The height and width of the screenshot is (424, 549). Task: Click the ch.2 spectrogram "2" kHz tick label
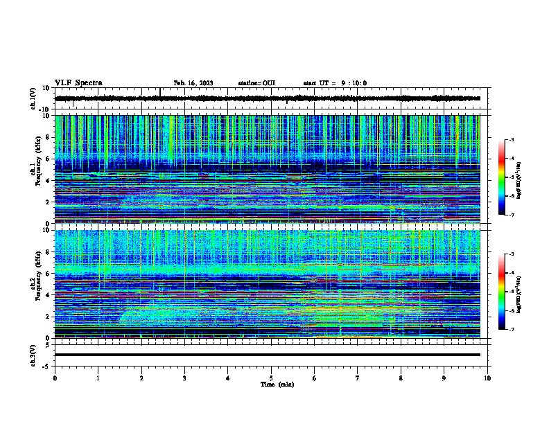click(x=49, y=317)
